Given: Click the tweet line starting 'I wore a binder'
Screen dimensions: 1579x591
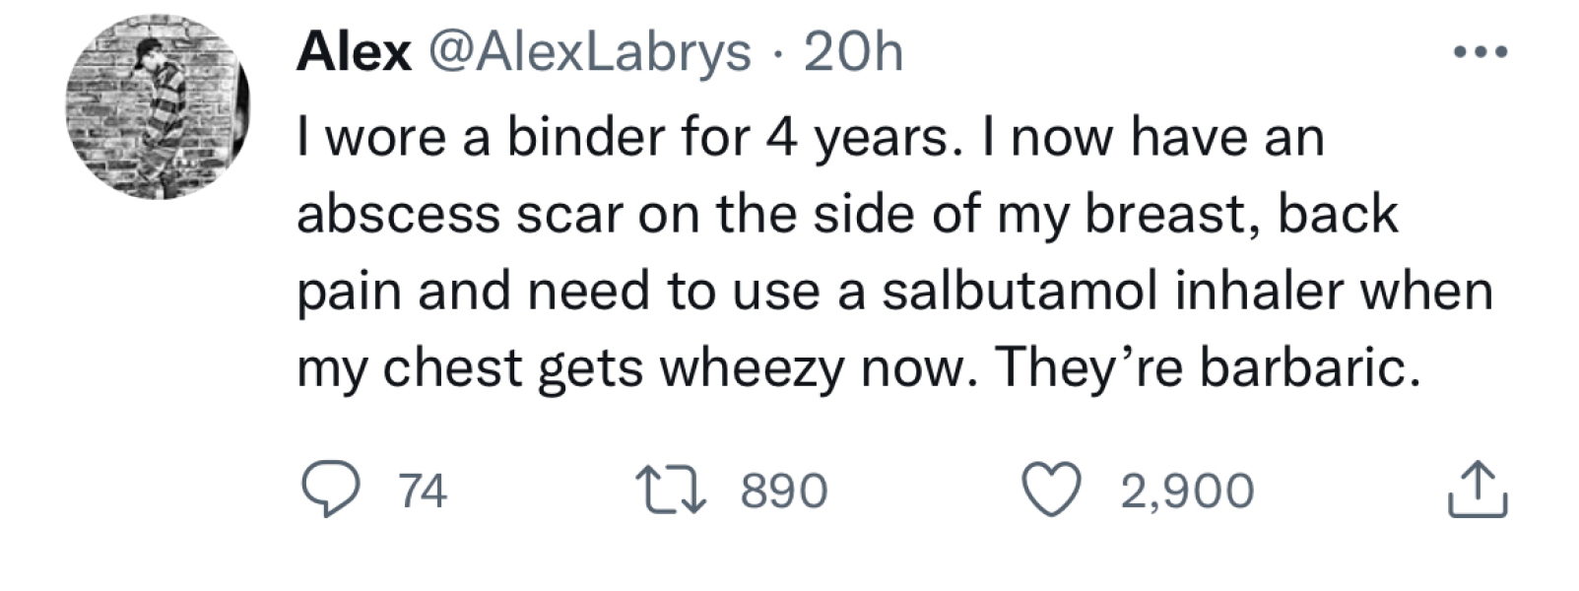Looking at the screenshot, I should point(808,137).
